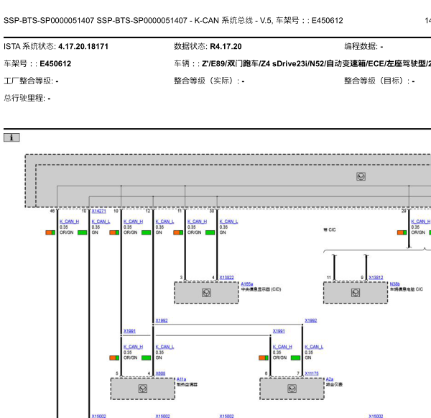The height and width of the screenshot is (418, 431).
Task: Open the N38b component link
Action: tap(394, 284)
